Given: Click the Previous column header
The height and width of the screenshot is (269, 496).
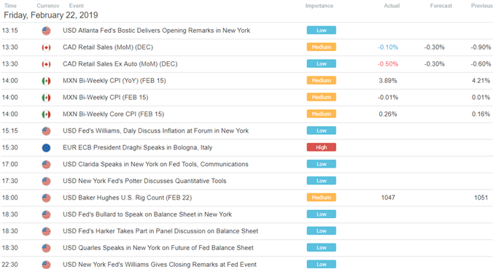Looking at the screenshot, I should tap(481, 6).
